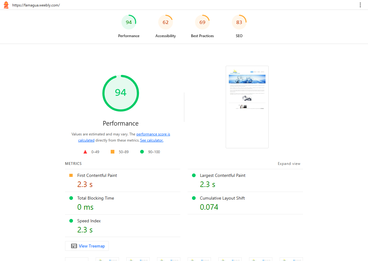The image size is (368, 261).
Task: Select the Total Blocking Time metric label
Action: tap(96, 198)
